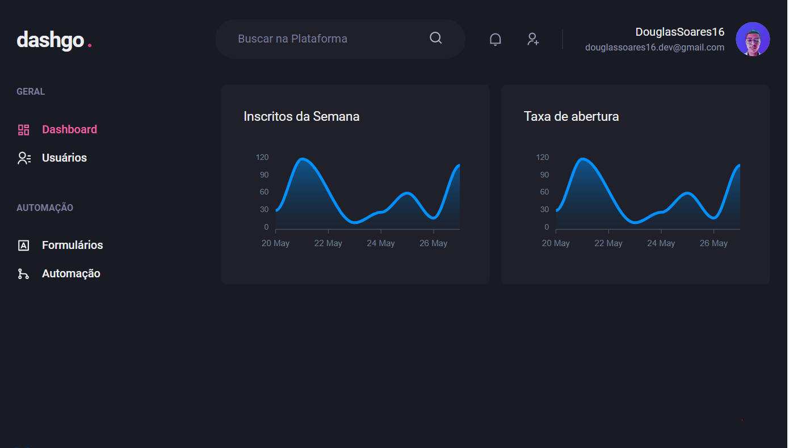Click the area plot in Taxa de abertura
Image resolution: width=789 pixels, height=448 pixels.
click(x=648, y=193)
